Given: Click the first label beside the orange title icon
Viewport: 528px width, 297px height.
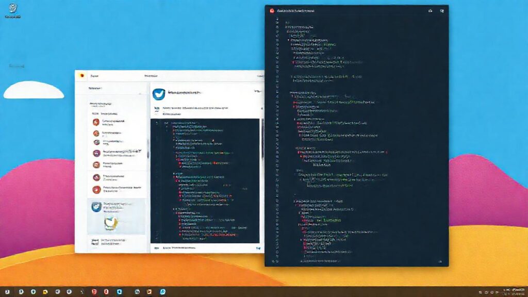Looking at the screenshot, I should click(x=94, y=76).
